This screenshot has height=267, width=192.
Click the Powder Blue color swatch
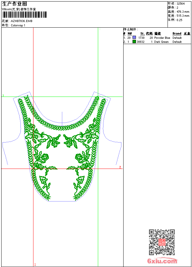(x=134, y=37)
